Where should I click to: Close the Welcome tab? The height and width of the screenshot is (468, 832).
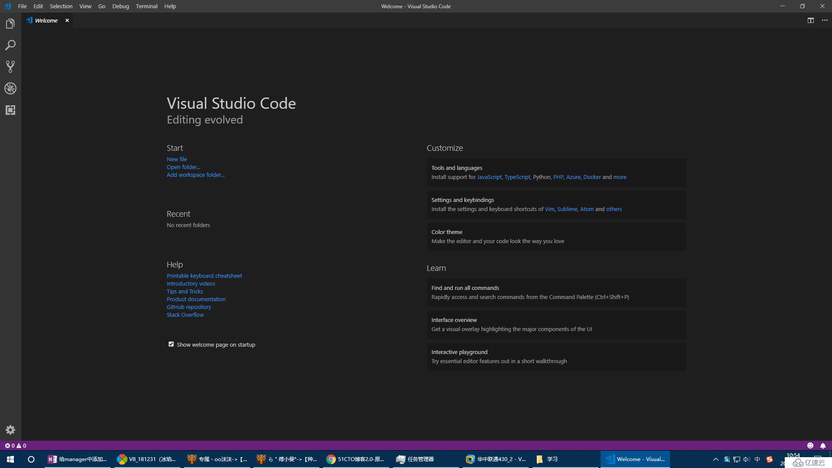[x=67, y=20]
